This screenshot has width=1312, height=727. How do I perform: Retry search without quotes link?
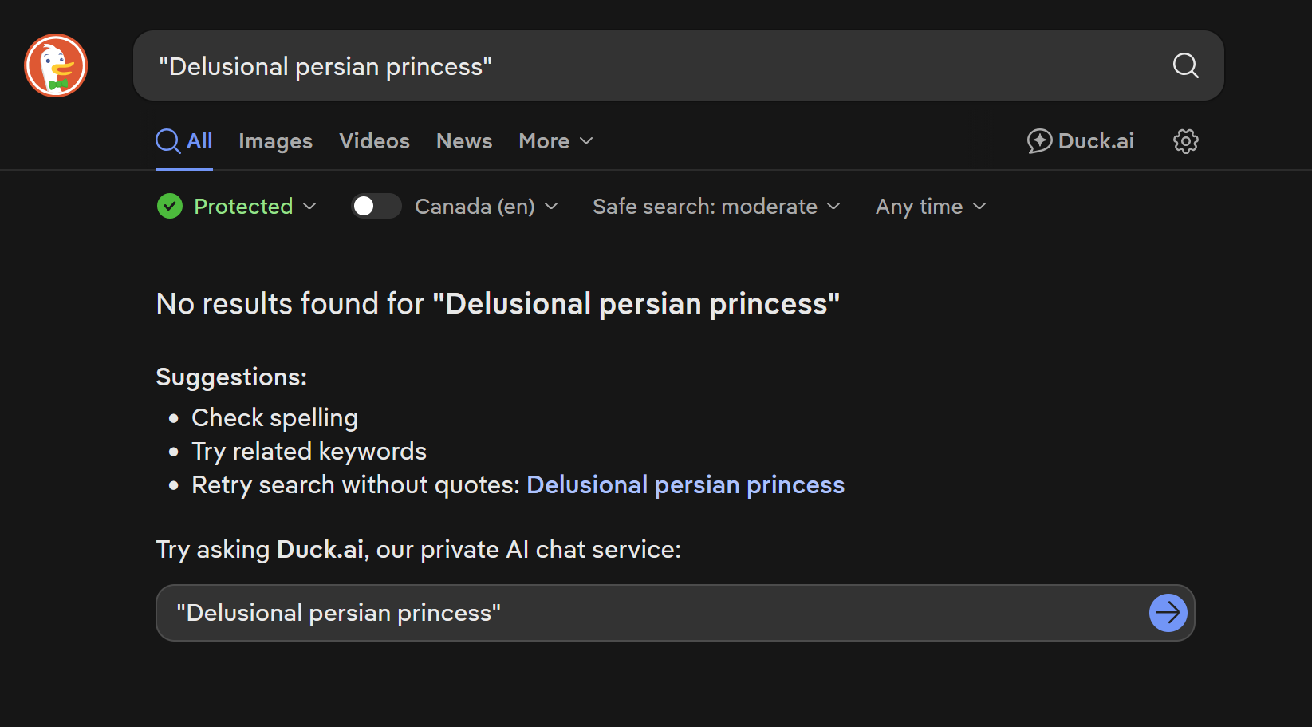pyautogui.click(x=685, y=485)
